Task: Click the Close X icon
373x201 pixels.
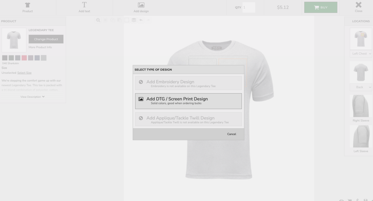Action: click(358, 5)
